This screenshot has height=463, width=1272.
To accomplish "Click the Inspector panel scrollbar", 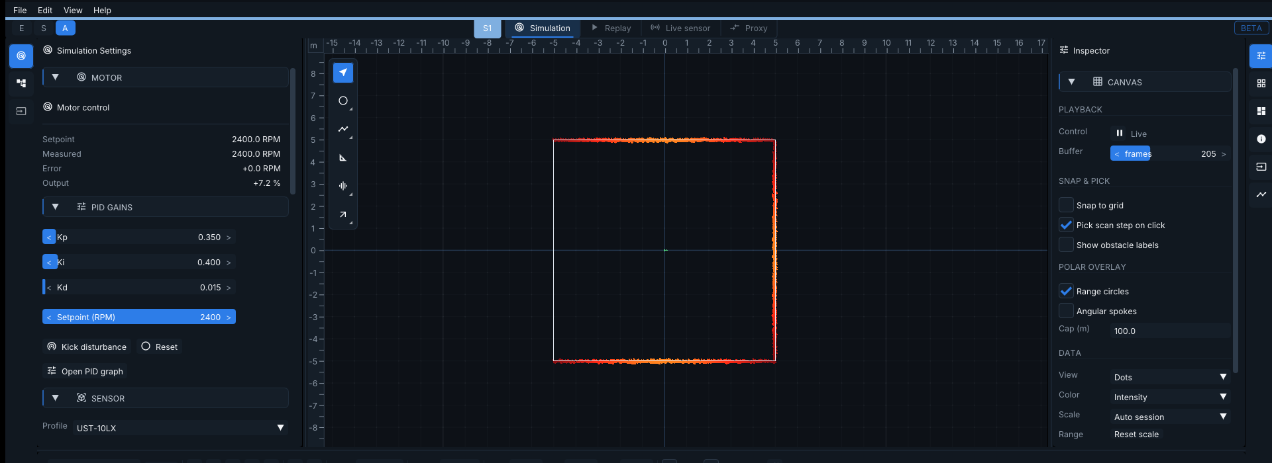I will [1235, 220].
